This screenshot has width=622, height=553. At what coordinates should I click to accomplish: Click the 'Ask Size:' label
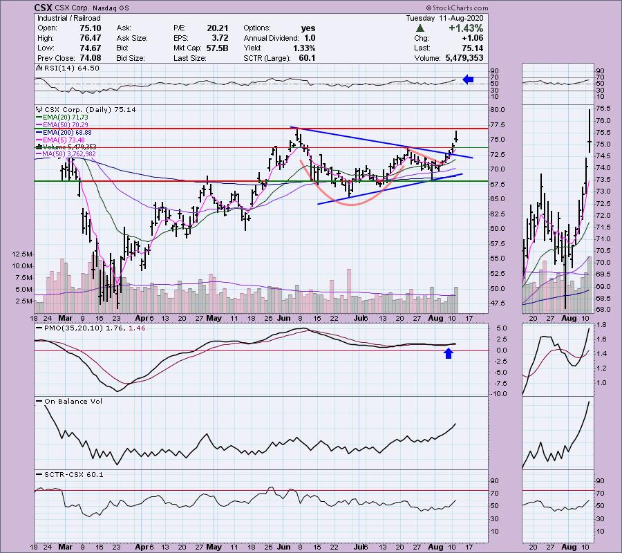[132, 38]
